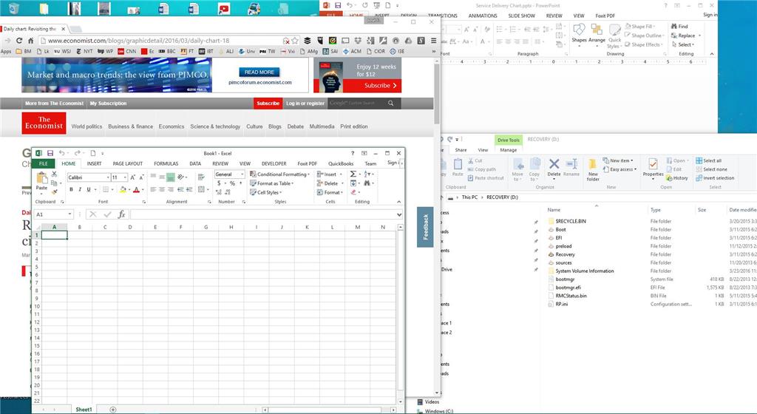This screenshot has width=757, height=414.
Task: Click the search magnifier on the Economist site
Action: point(390,103)
